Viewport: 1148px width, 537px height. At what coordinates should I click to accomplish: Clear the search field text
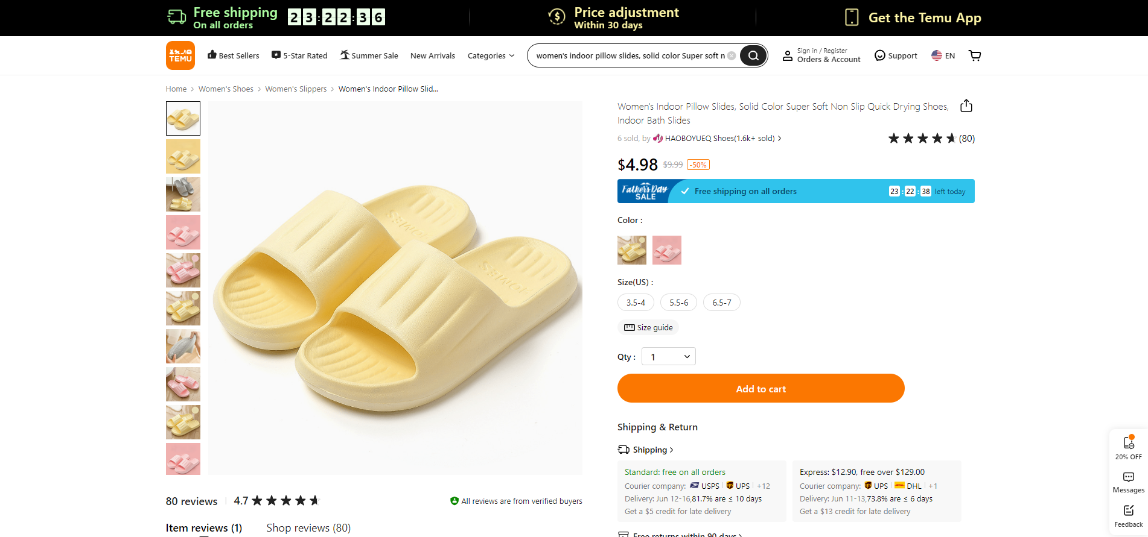click(x=732, y=55)
